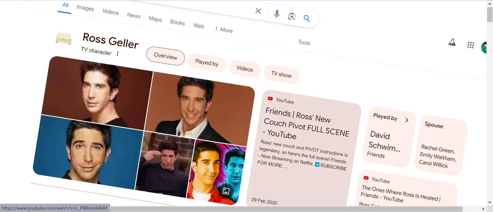Open the image gallery icon on collage
Image resolution: width=493 pixels, height=212 pixels.
click(x=226, y=191)
